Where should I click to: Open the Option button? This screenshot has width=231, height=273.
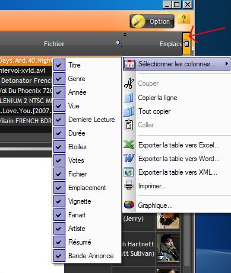point(152,21)
